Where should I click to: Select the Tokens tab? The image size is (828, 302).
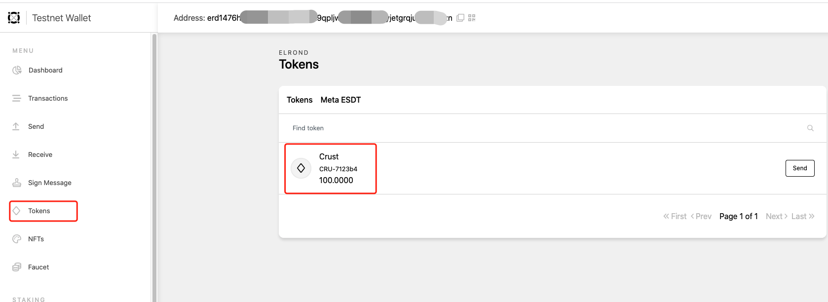click(x=300, y=100)
